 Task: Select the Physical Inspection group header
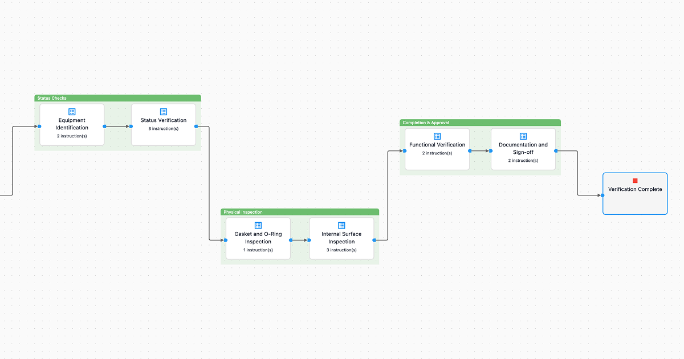300,212
